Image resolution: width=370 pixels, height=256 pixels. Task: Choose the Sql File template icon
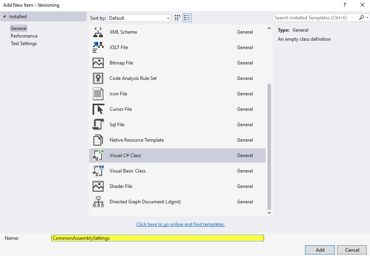point(98,125)
